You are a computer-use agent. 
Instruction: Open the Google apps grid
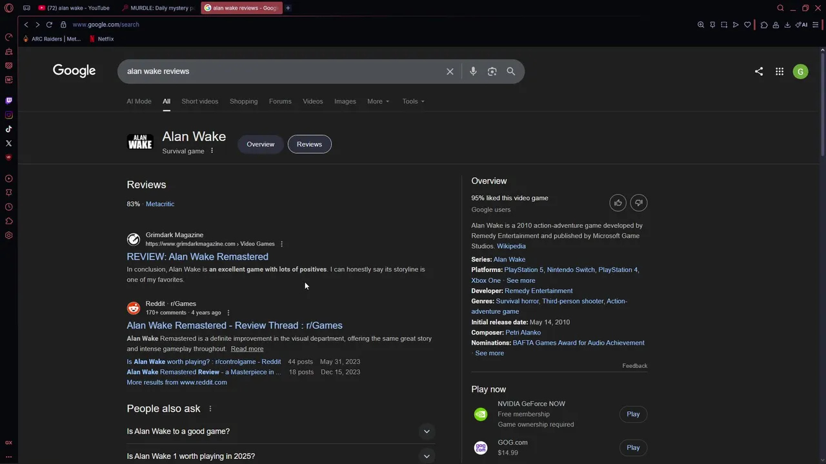click(780, 72)
